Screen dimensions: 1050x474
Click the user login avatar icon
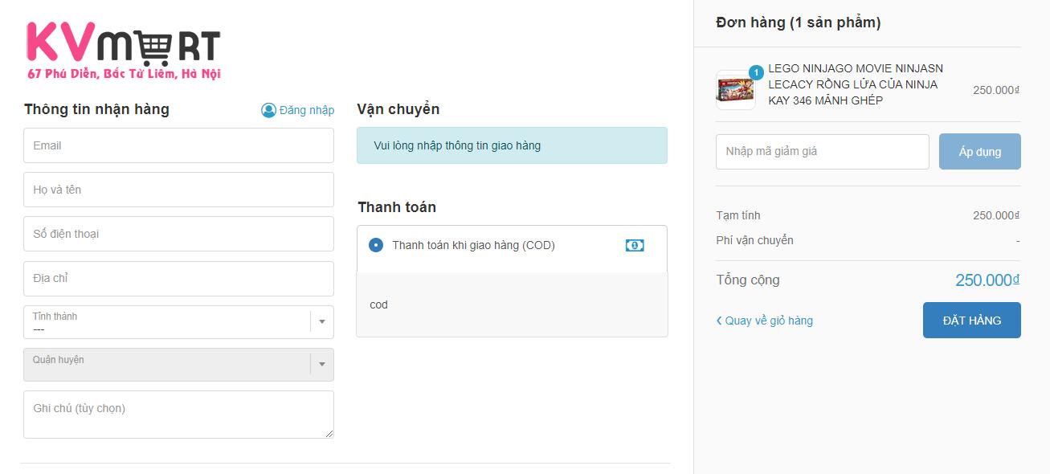[268, 110]
